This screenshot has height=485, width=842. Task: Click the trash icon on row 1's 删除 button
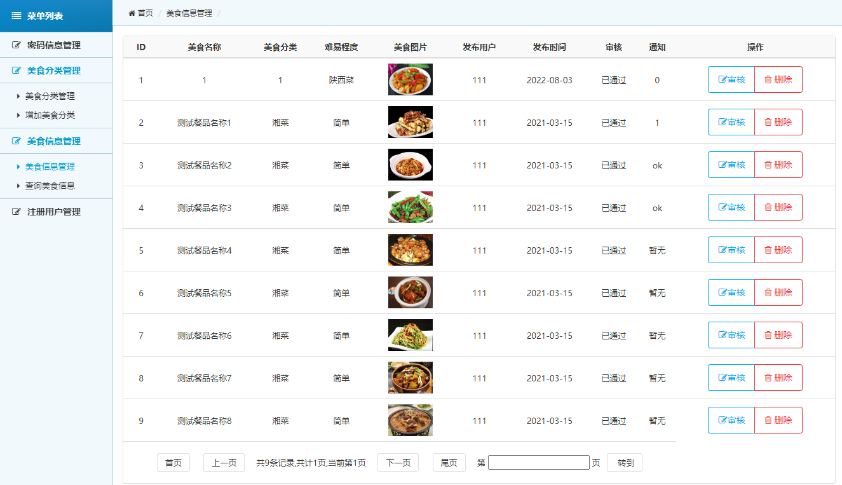click(x=767, y=79)
